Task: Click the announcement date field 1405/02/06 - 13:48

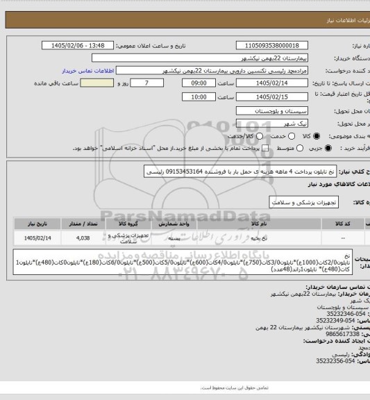Action: pyautogui.click(x=78, y=46)
